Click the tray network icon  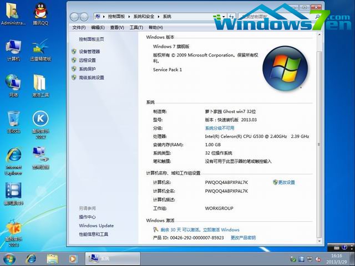coord(310,259)
